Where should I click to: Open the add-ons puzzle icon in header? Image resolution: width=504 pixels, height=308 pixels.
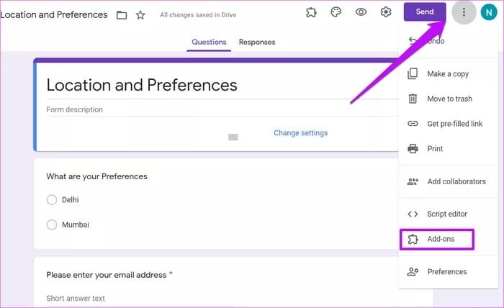[311, 12]
